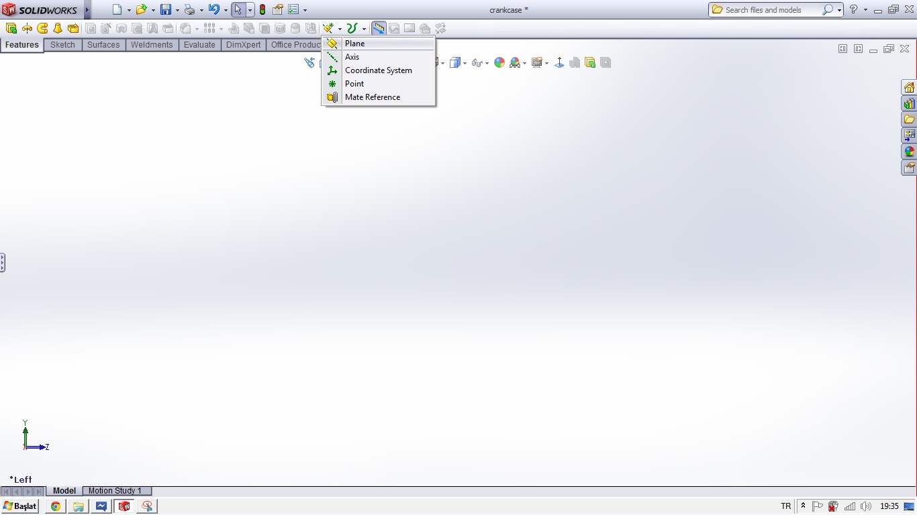Switch to the Motion Study 1 tab
This screenshot has height=515, width=917.
[x=116, y=490]
